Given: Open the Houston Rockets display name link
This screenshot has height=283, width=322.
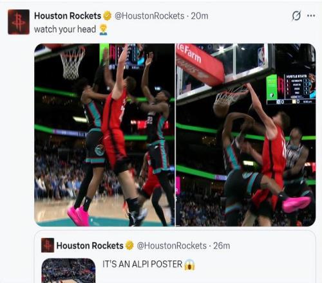Looking at the screenshot, I should tap(68, 16).
